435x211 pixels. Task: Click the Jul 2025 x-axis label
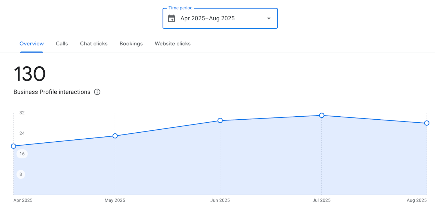[321, 200]
